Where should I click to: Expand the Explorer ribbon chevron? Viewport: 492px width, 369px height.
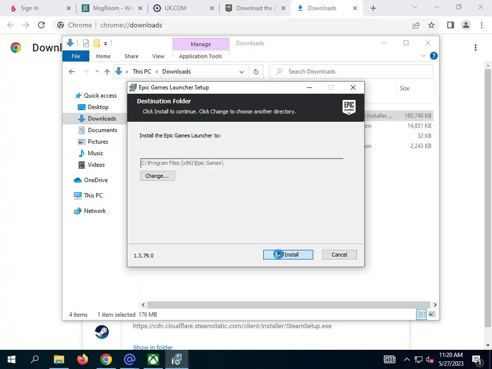point(423,56)
